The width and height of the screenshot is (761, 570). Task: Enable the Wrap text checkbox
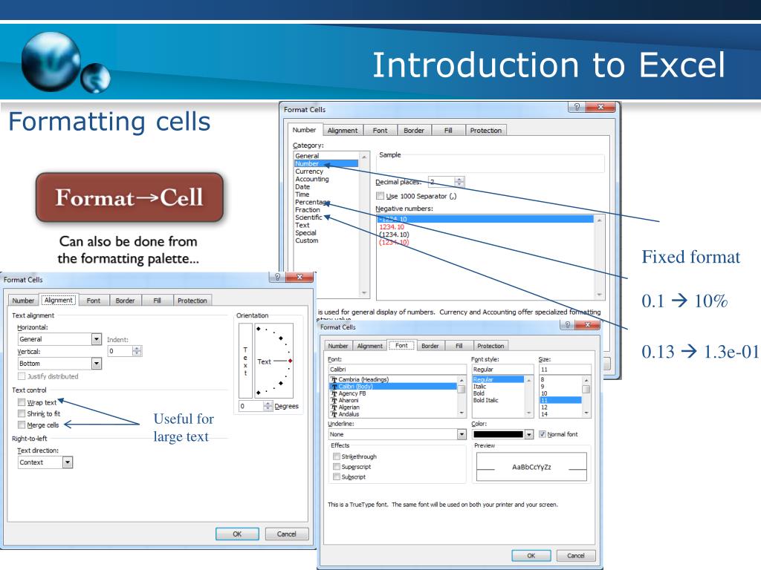[22, 402]
